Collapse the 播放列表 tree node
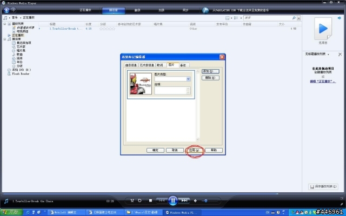The width and height of the screenshot is (346, 216). point(5,24)
